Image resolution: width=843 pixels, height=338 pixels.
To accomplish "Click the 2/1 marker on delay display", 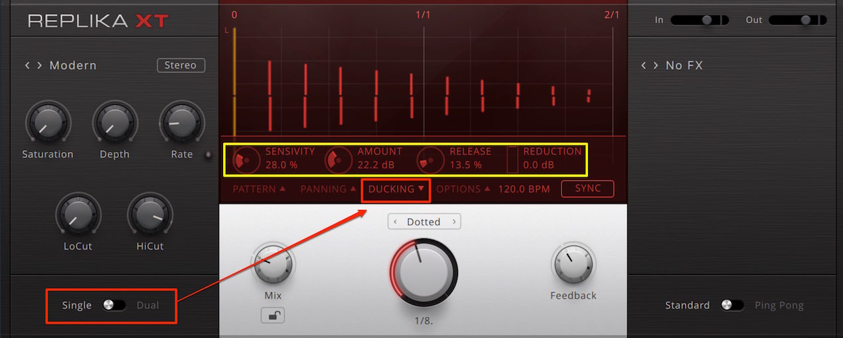I will pyautogui.click(x=611, y=15).
